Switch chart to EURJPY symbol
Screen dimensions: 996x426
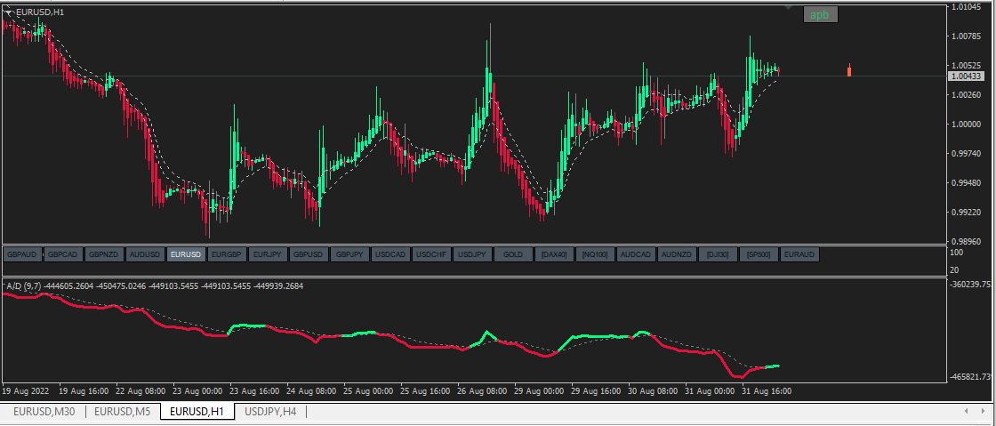pyautogui.click(x=268, y=254)
